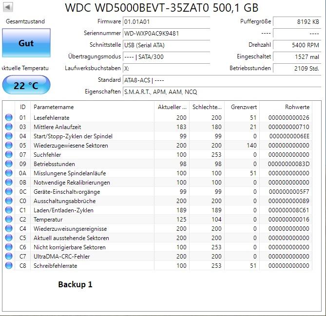Click the Eigenschaften field S.M.A.R.T., APM
Image resolution: width=326 pixels, height=316 pixels.
[x=222, y=92]
